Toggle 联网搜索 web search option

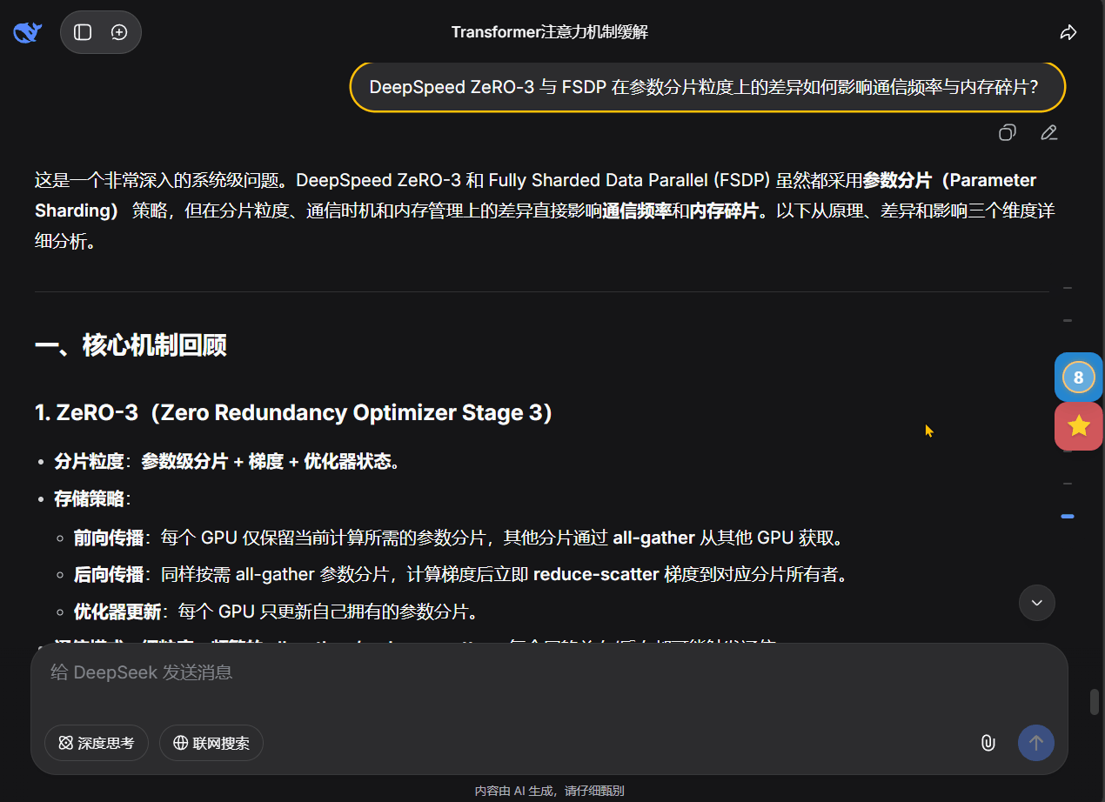(211, 743)
